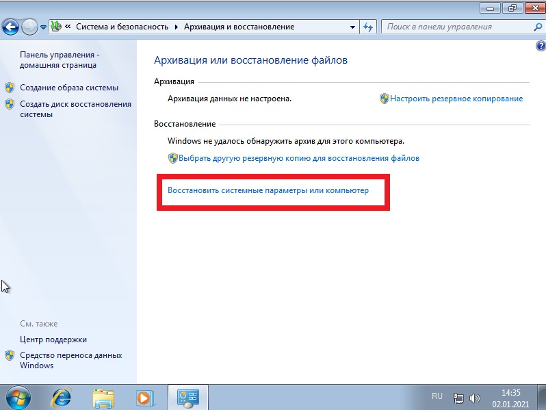The height and width of the screenshot is (410, 546).
Task: Click the Back navigation arrow button
Action: click(x=10, y=27)
